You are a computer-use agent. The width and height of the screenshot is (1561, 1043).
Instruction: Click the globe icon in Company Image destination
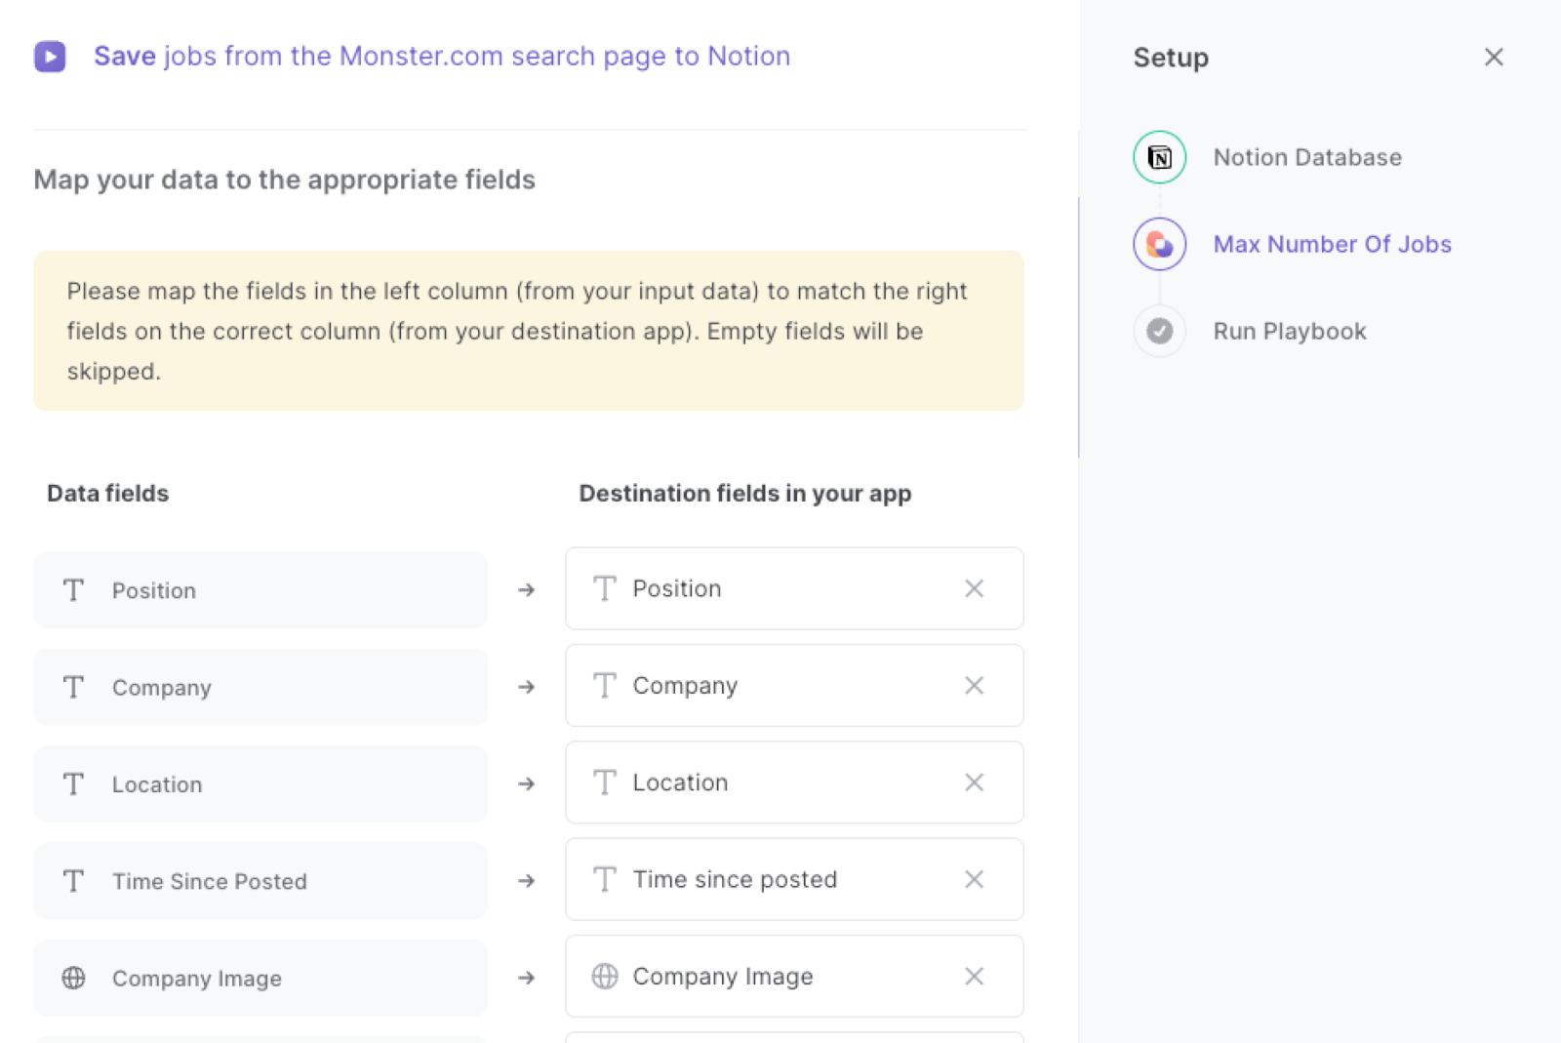tap(605, 976)
